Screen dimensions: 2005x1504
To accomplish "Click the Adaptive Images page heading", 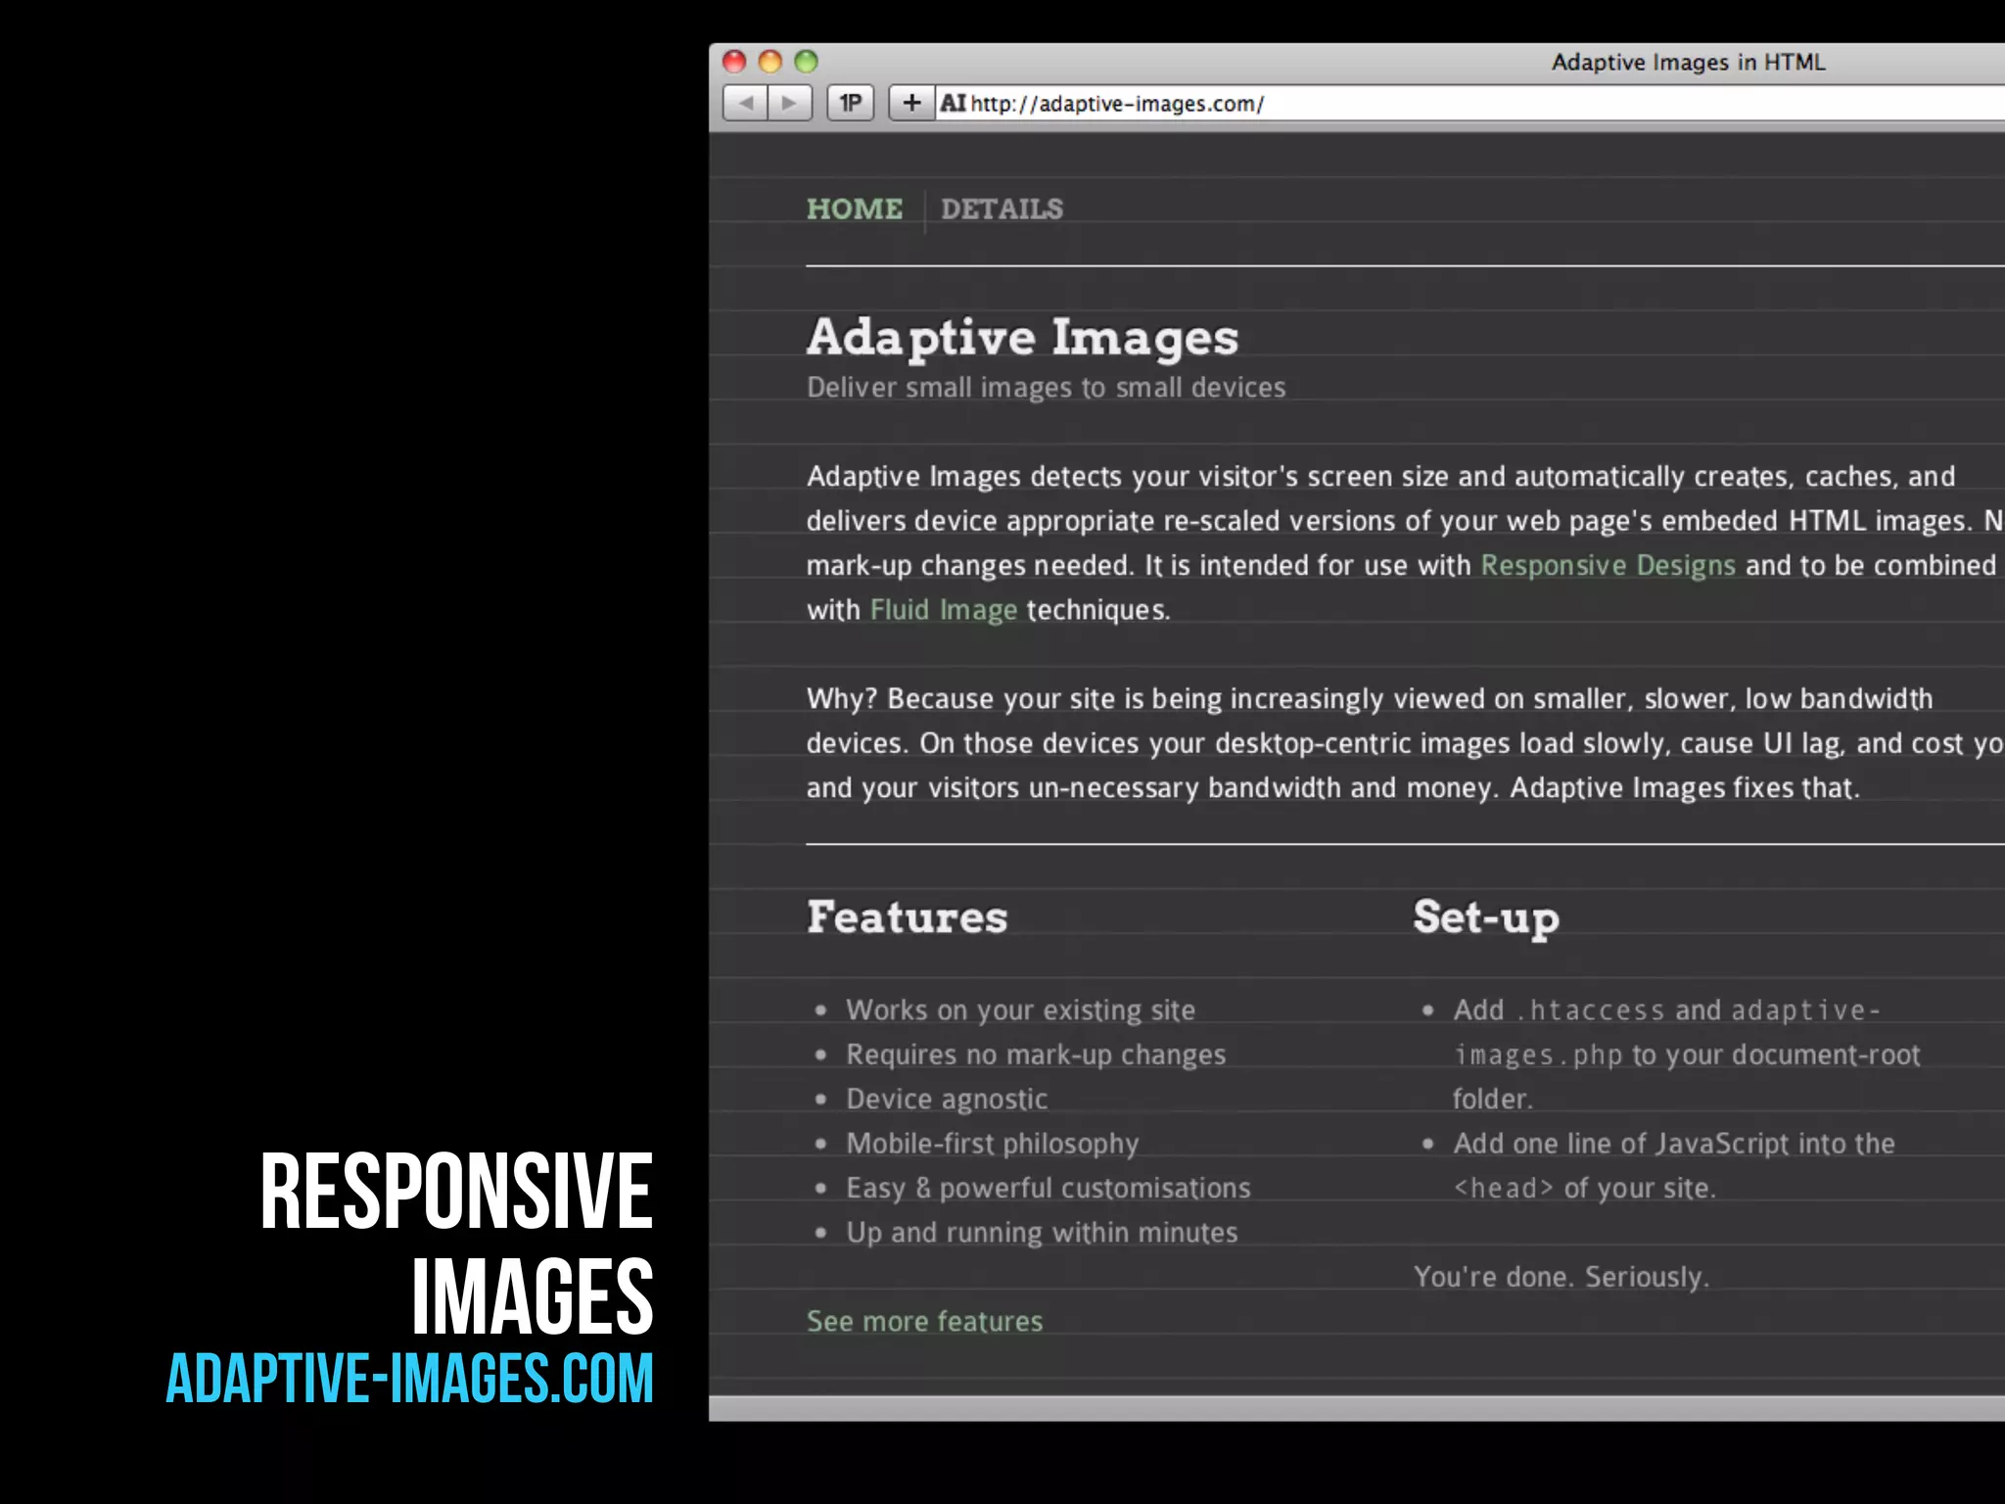I will coord(1022,338).
